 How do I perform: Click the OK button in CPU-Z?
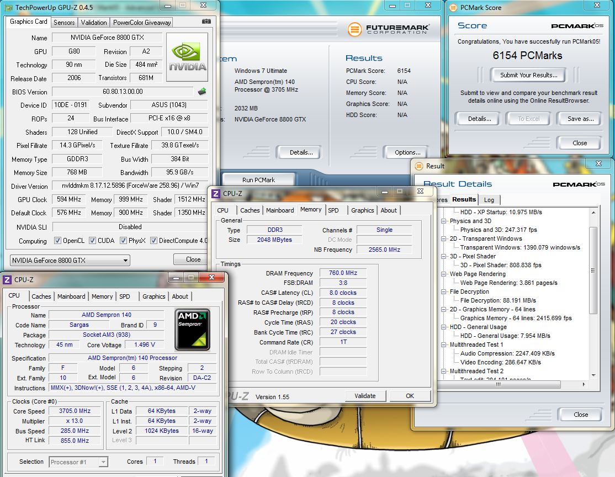(410, 396)
